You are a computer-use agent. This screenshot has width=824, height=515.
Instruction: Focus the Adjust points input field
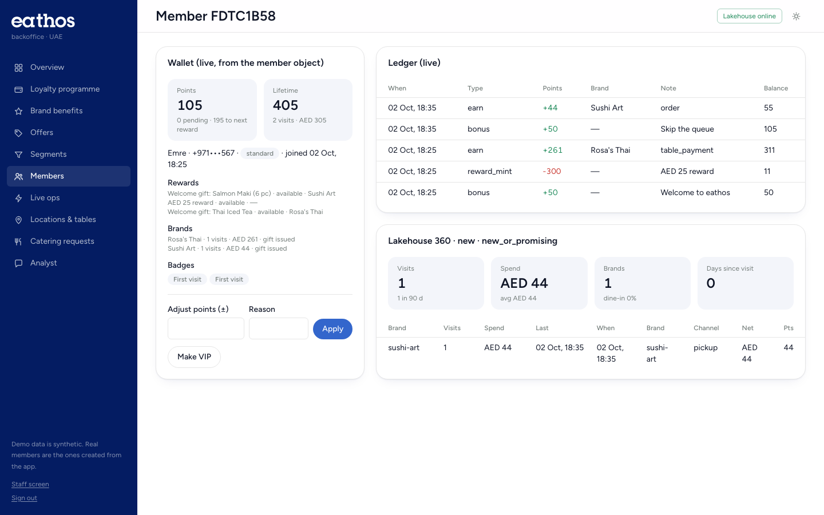206,328
